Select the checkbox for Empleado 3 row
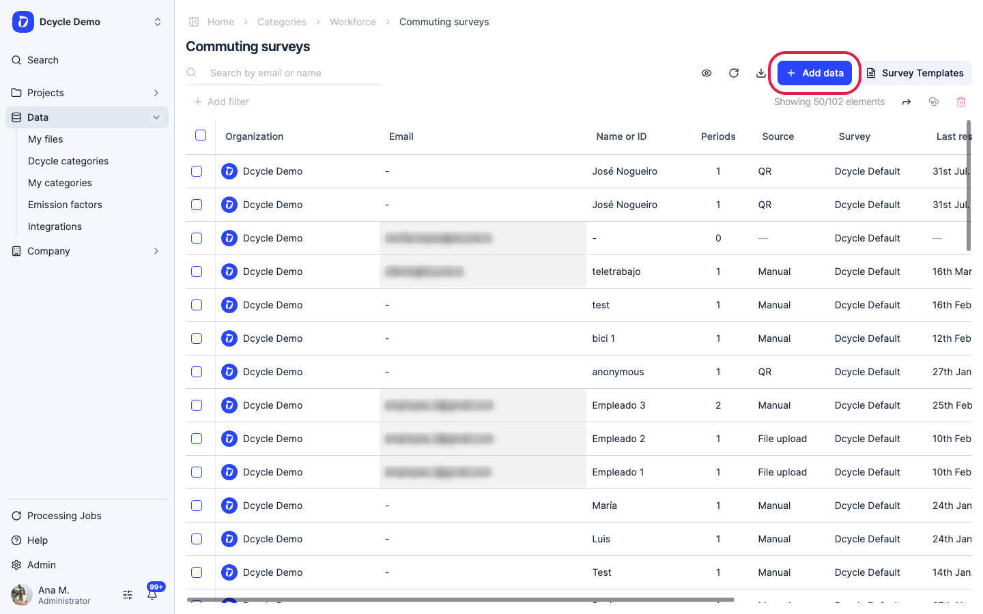Image resolution: width=983 pixels, height=614 pixels. point(197,405)
